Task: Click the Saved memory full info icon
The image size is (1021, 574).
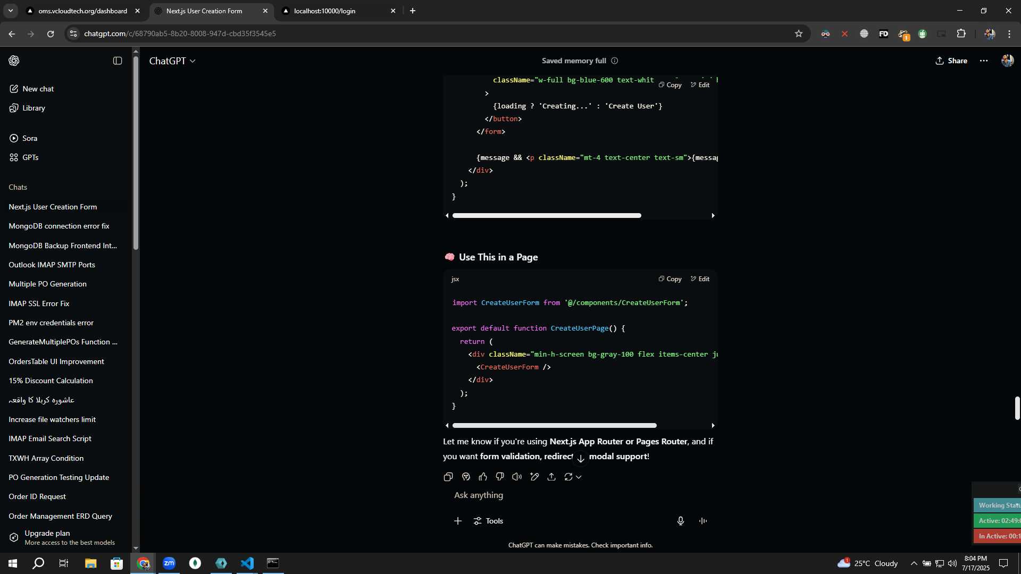Action: coord(615,61)
